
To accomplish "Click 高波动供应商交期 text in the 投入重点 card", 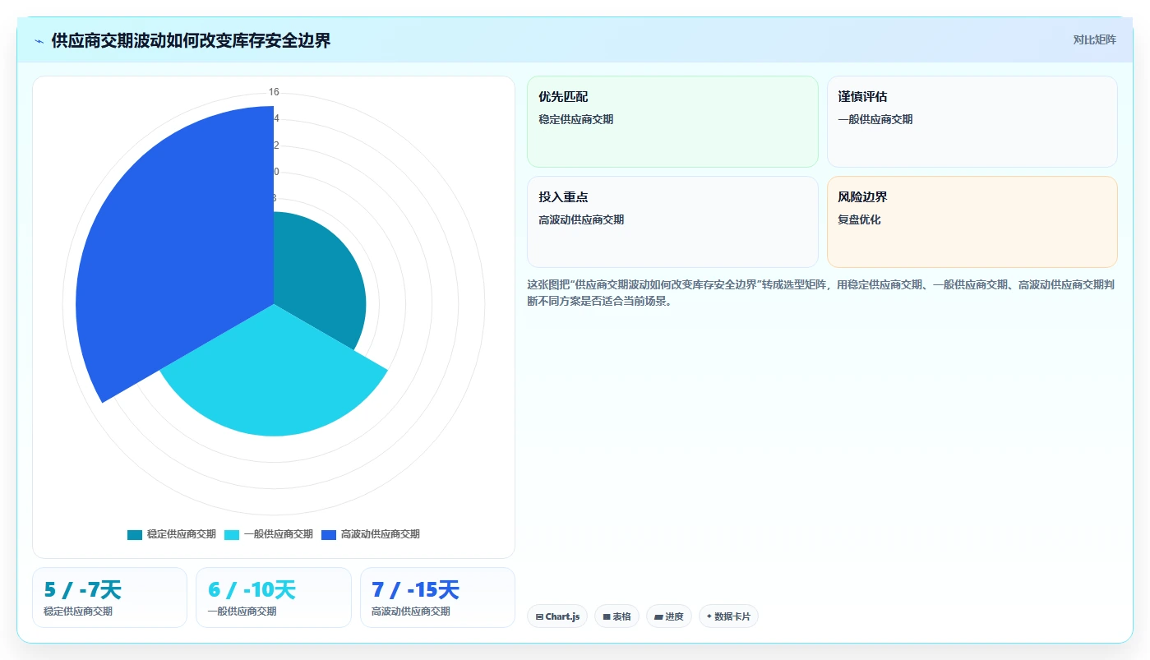I will (581, 219).
